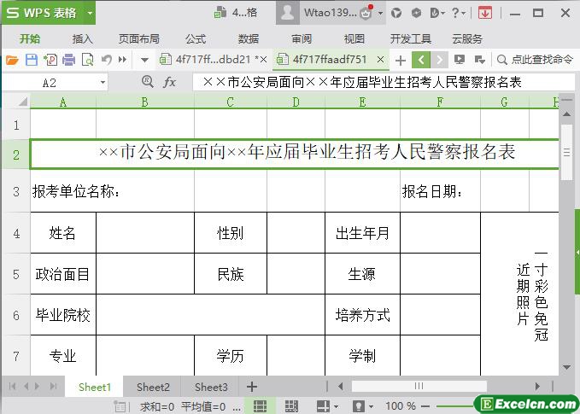Open the 云服务 ribbon tab
Image resolution: width=580 pixels, height=414 pixels.
pyautogui.click(x=467, y=38)
